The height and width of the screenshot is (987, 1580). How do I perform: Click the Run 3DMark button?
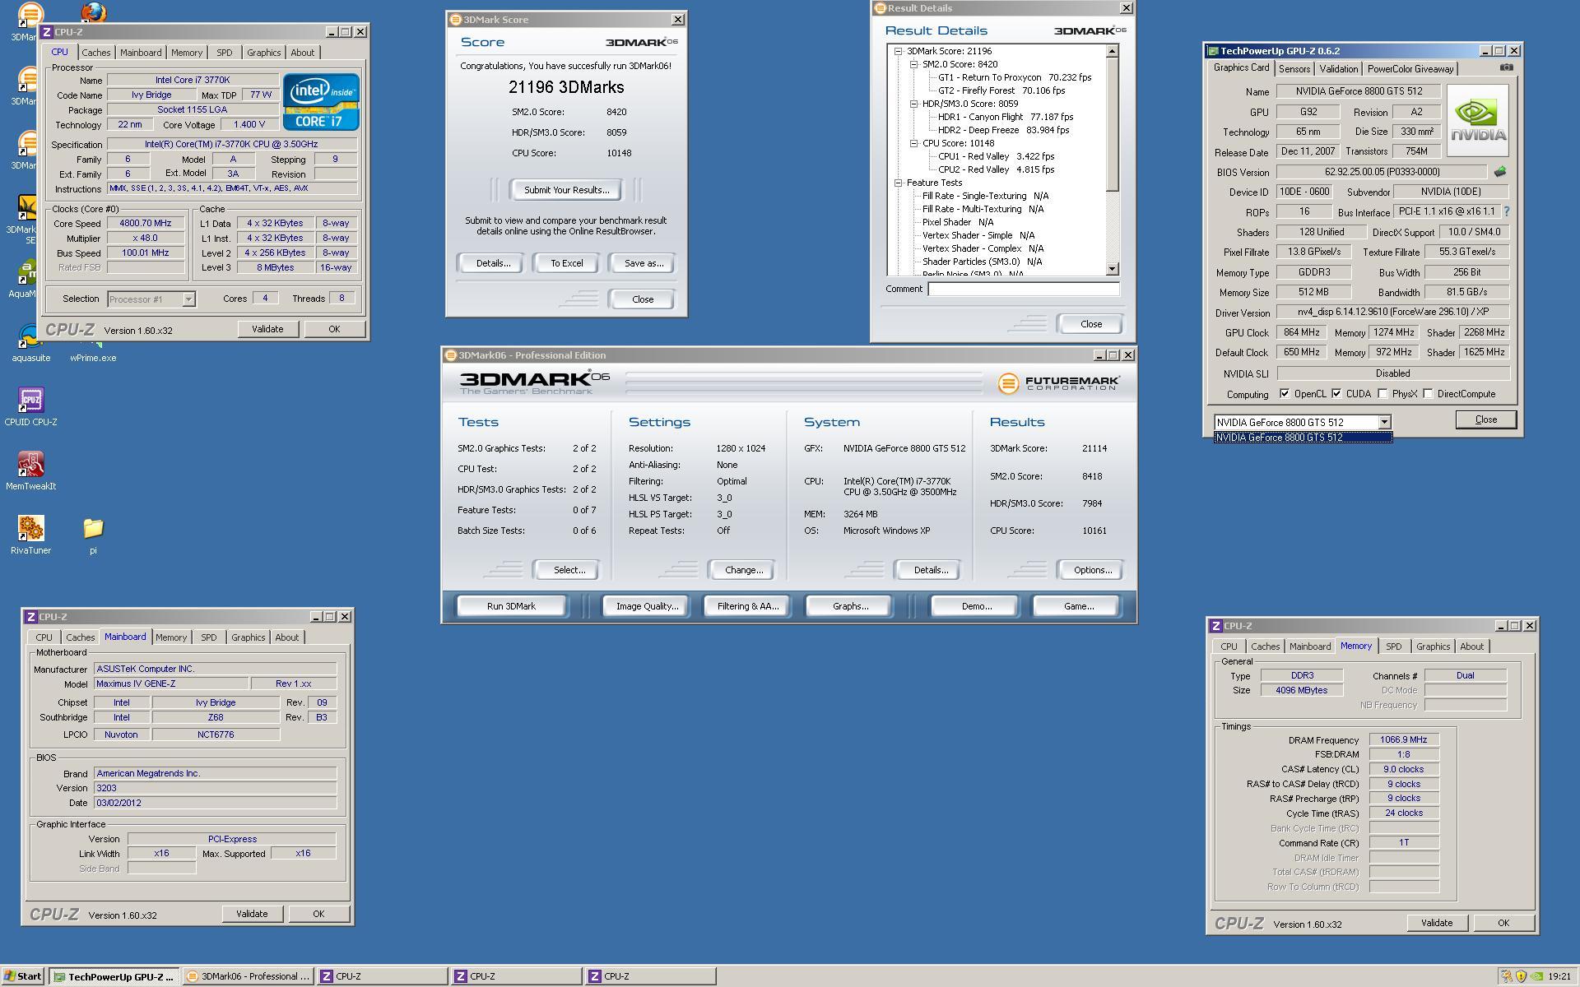pyautogui.click(x=511, y=606)
